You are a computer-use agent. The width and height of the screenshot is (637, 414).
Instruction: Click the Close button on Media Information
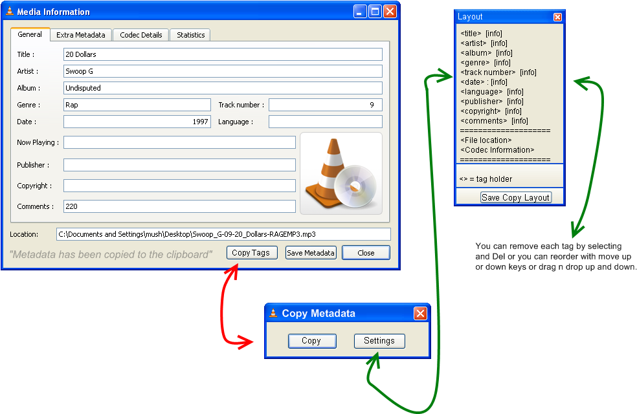(x=366, y=252)
